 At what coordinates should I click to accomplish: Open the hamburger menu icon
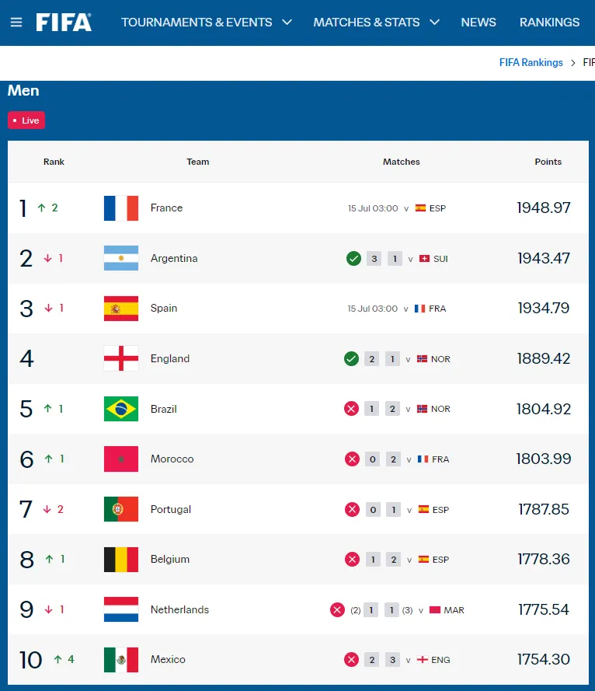pos(16,22)
